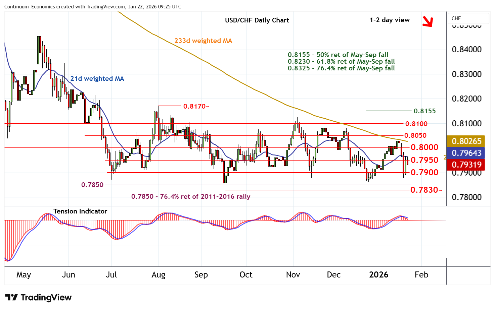Click the Continuum_Economics attribution header text
This screenshot has height=310, width=495.
pos(93,6)
